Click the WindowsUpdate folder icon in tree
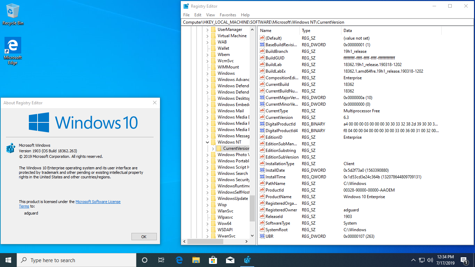The image size is (475, 267). tap(213, 199)
